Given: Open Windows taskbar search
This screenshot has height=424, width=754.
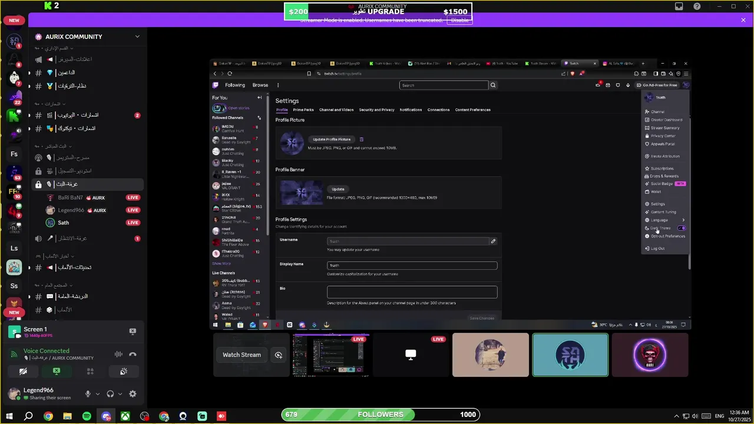Looking at the screenshot, I should pyautogui.click(x=28, y=416).
